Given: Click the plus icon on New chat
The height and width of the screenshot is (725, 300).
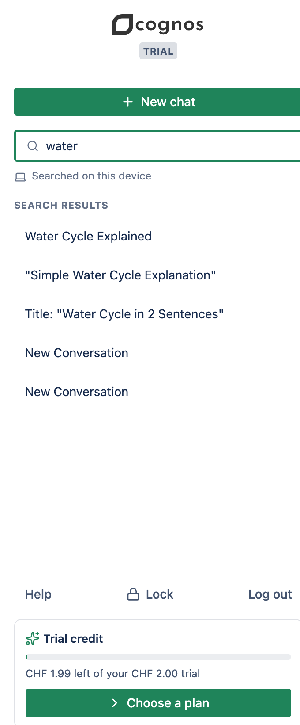Looking at the screenshot, I should [x=128, y=102].
